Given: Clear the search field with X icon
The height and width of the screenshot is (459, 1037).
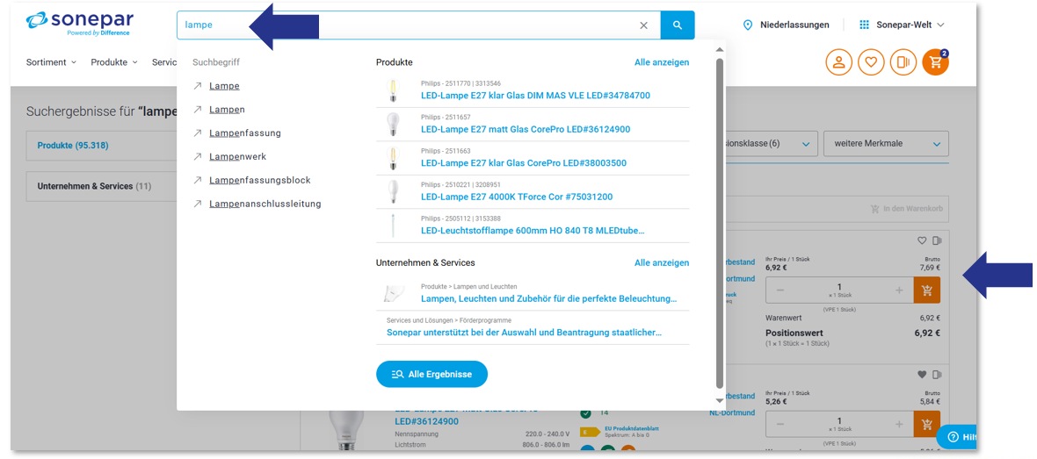Looking at the screenshot, I should click(x=643, y=25).
